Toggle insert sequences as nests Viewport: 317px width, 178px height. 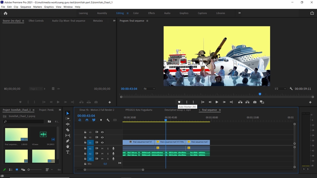tap(80, 120)
